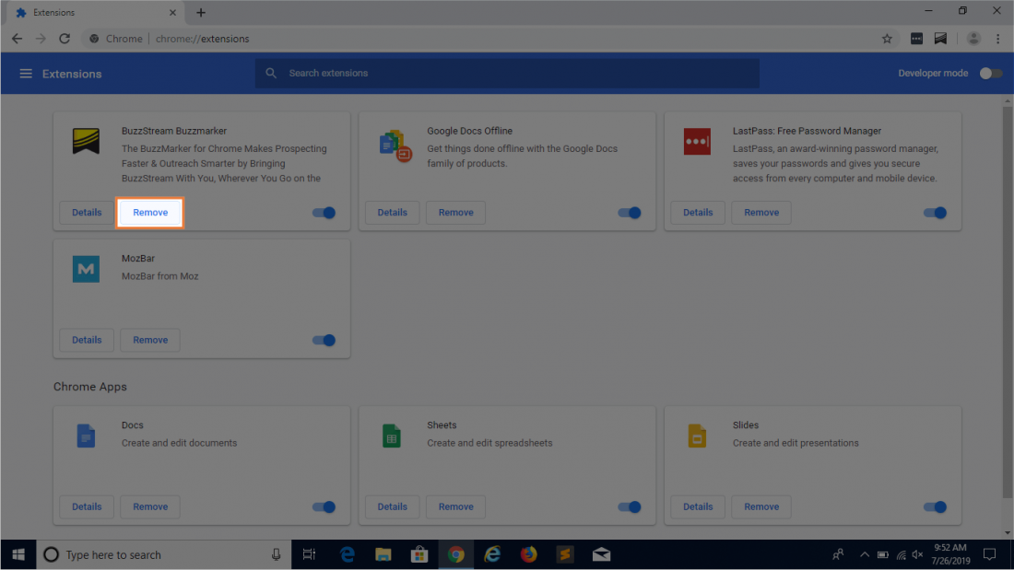This screenshot has height=570, width=1014.
Task: Open the Extensions hamburger menu
Action: 26,74
